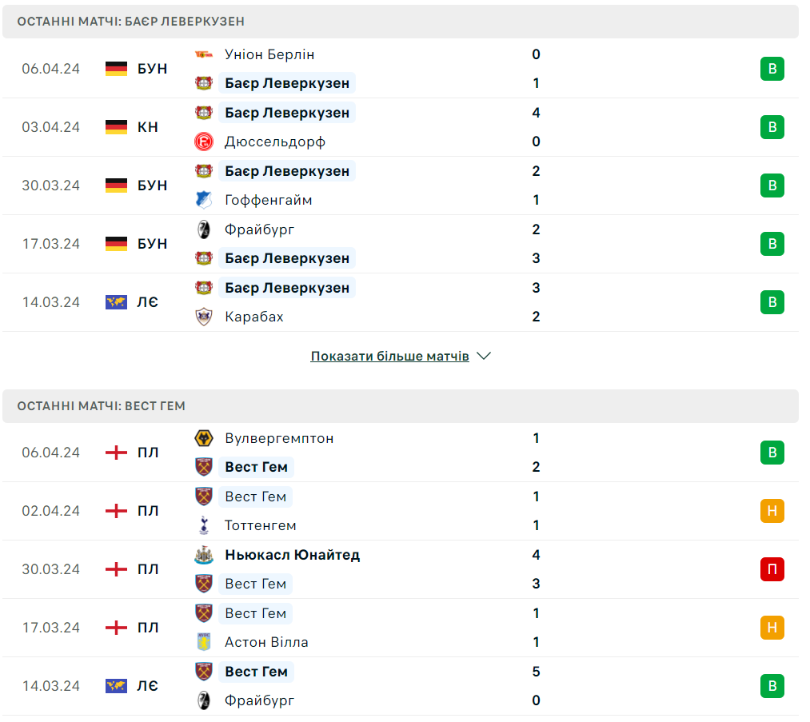The width and height of the screenshot is (810, 722).
Task: Click the Aston Villa crest icon
Action: point(204,642)
